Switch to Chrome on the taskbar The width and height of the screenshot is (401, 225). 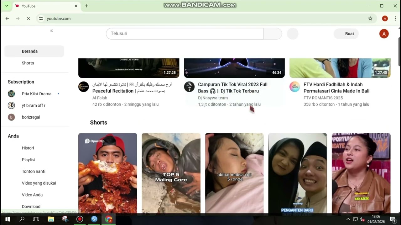click(x=109, y=219)
